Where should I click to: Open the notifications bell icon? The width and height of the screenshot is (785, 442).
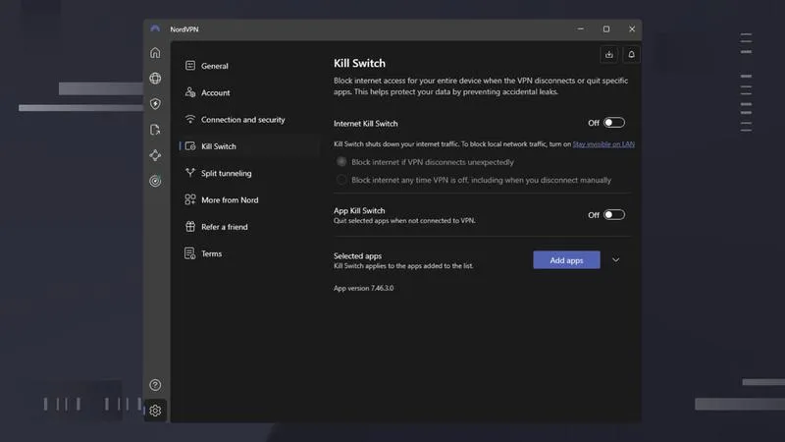click(x=631, y=55)
